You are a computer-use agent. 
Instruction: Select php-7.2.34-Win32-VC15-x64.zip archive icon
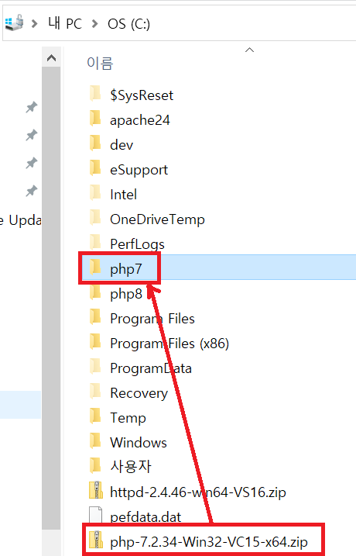(x=95, y=540)
